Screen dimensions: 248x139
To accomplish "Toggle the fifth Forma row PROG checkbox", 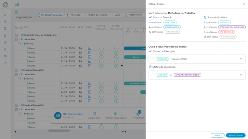I will click(x=90, y=66).
